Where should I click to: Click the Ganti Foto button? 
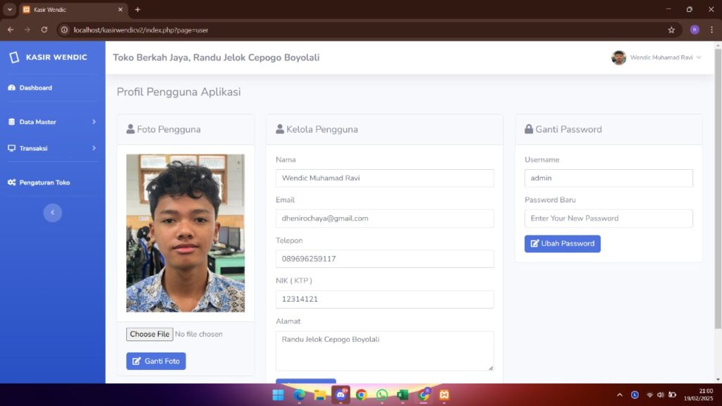click(x=156, y=361)
